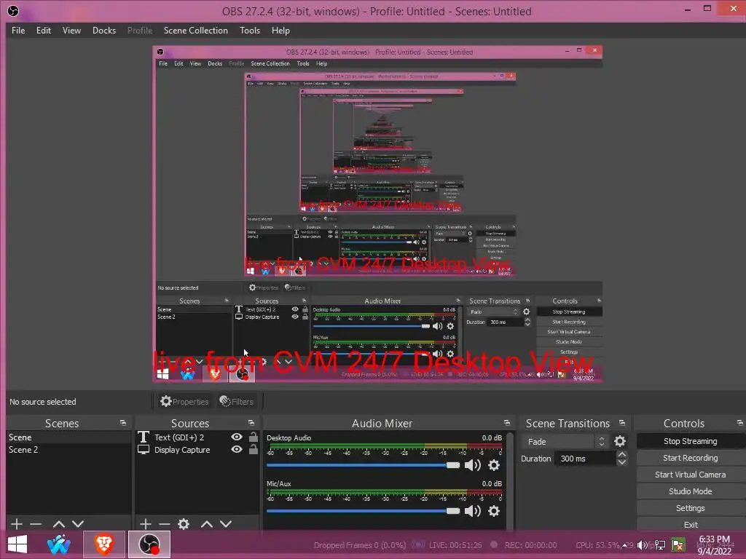
Task: Add a new source with plus icon
Action: point(146,524)
